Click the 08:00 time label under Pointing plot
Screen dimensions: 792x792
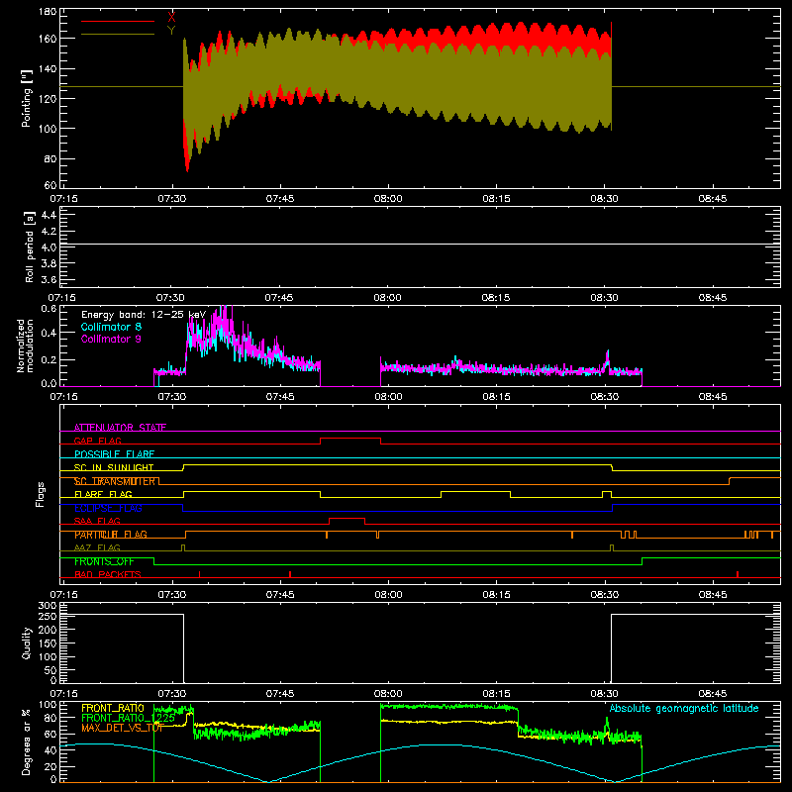[x=388, y=199]
